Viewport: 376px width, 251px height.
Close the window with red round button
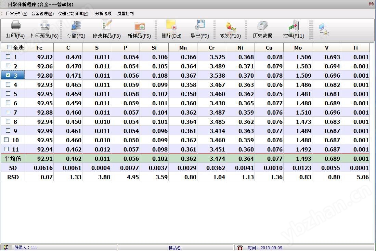pos(372,4)
